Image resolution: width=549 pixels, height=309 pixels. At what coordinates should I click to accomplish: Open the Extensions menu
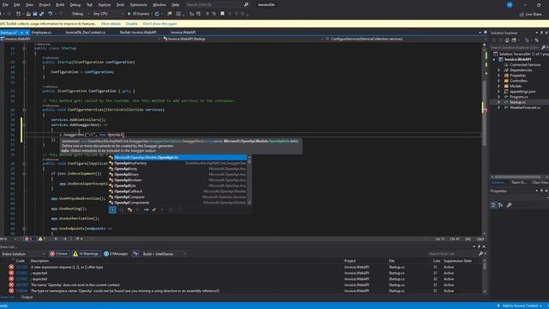coord(138,5)
